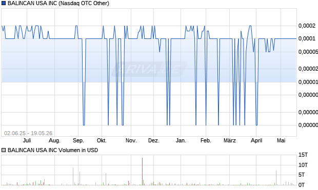Click the Feb. month label
This screenshot has height=190, width=318.
[x=206, y=140]
